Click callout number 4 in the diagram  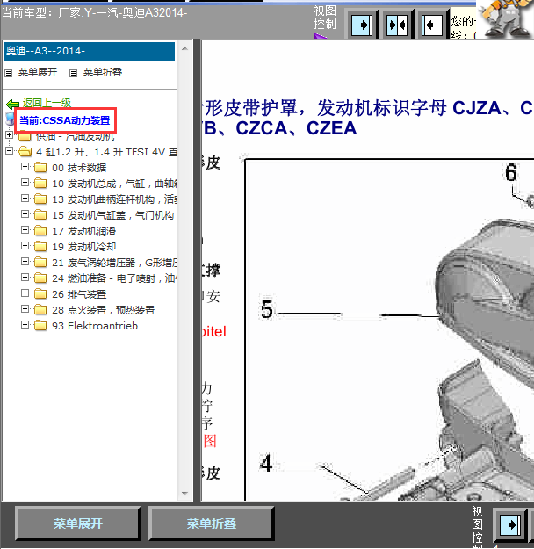[266, 463]
